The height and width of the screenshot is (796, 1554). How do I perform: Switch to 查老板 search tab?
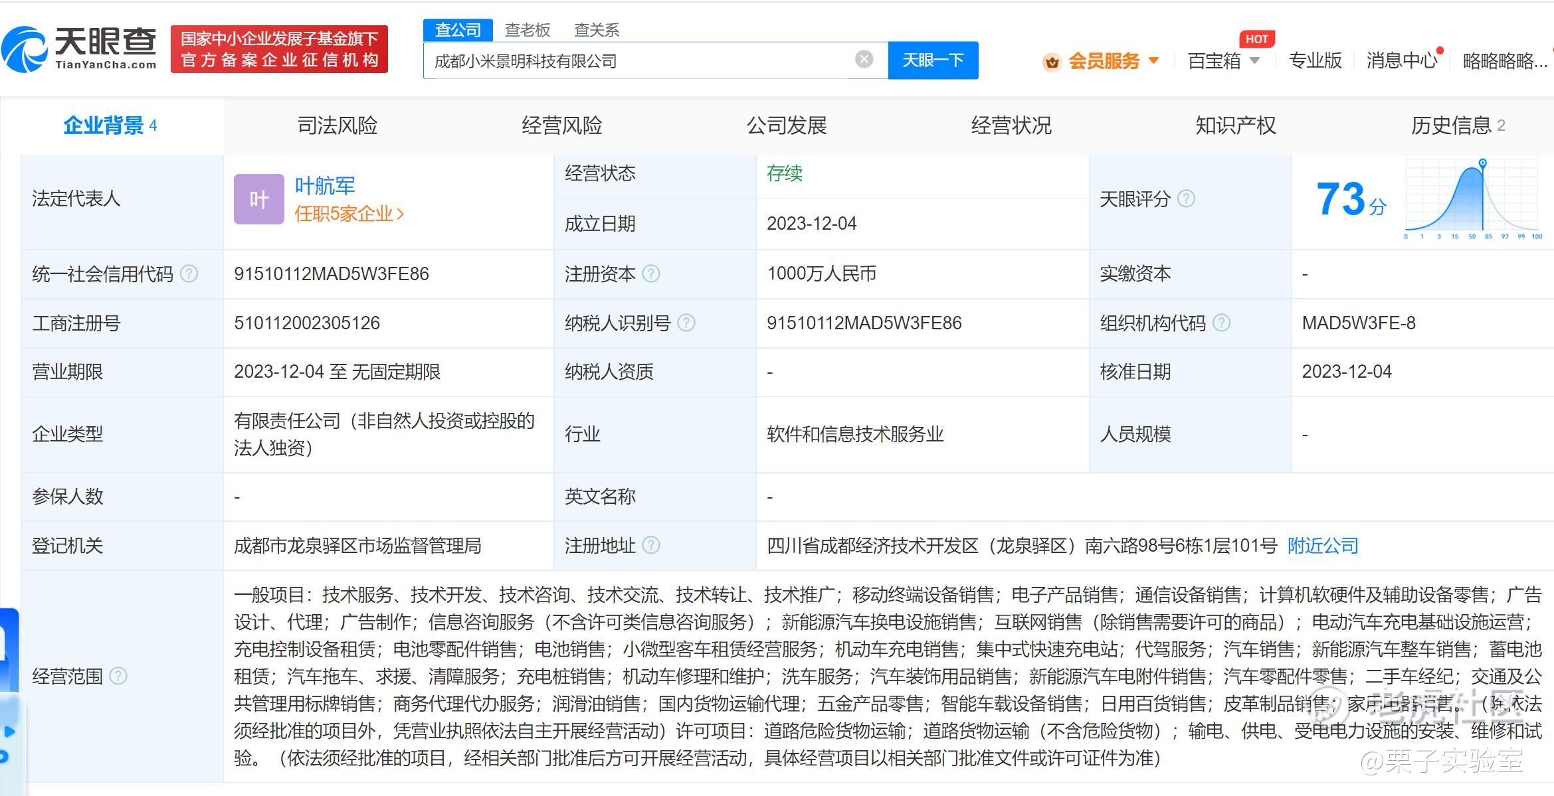point(528,30)
